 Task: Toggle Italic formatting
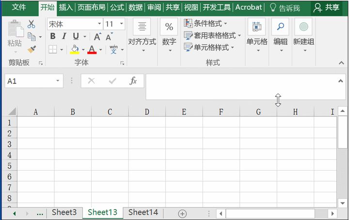64,37
